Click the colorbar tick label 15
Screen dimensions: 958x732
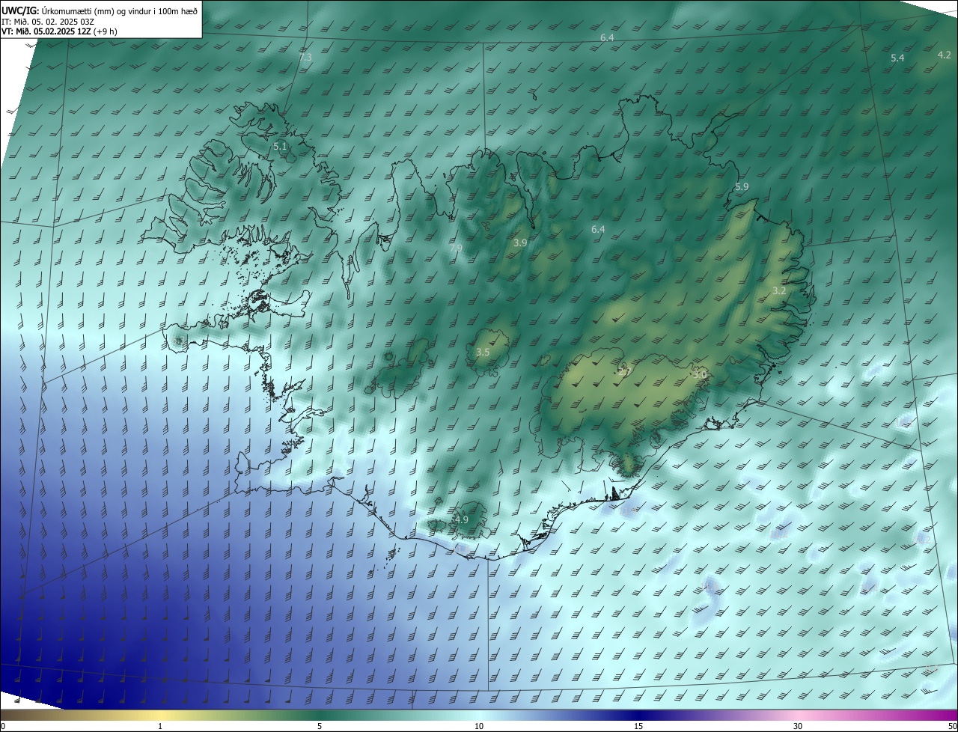click(x=638, y=726)
